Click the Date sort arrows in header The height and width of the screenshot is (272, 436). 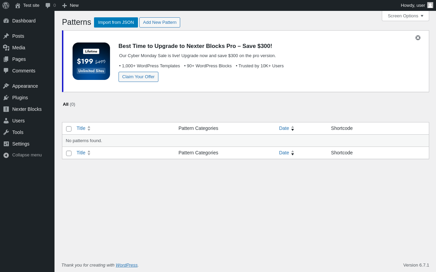(x=293, y=129)
